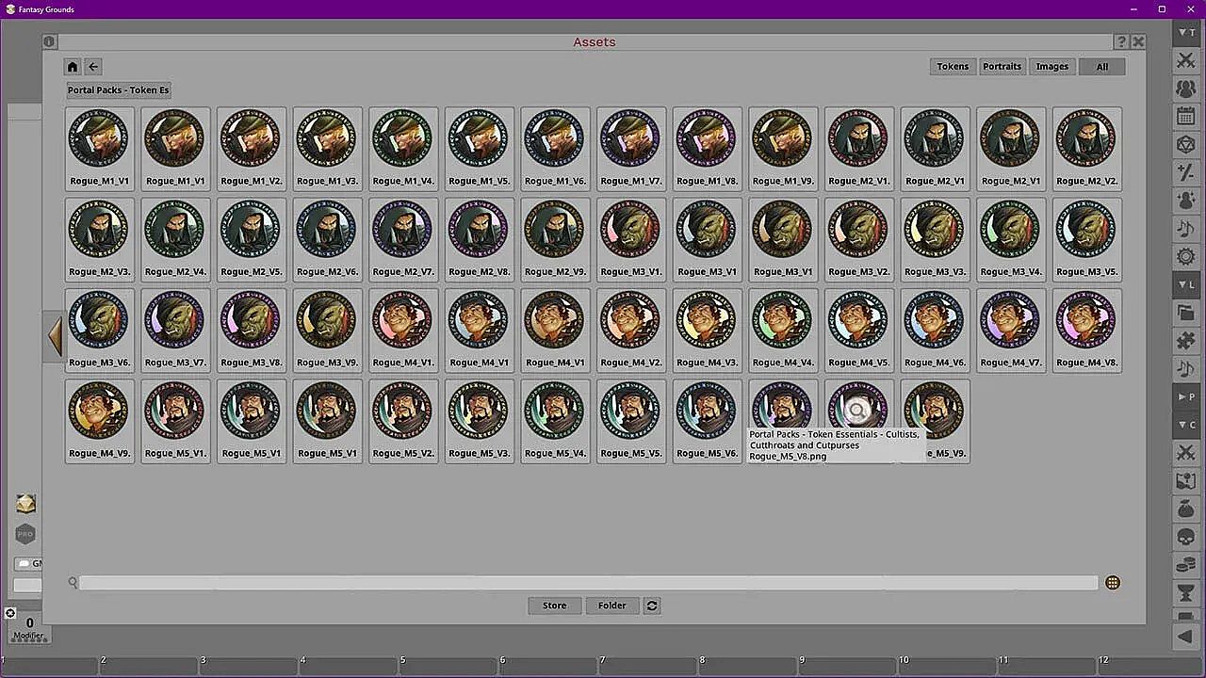Close the Assets window

click(1138, 41)
